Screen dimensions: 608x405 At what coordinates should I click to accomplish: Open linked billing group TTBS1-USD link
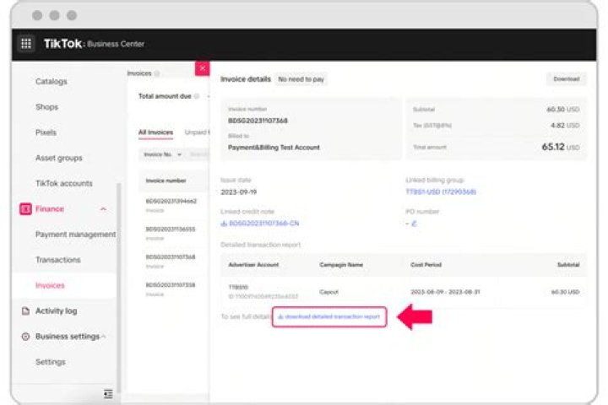441,192
